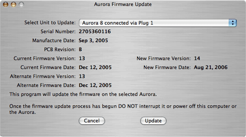
Task: Click the New Firmware Date Aug 21, 2006
Action: click(x=211, y=67)
